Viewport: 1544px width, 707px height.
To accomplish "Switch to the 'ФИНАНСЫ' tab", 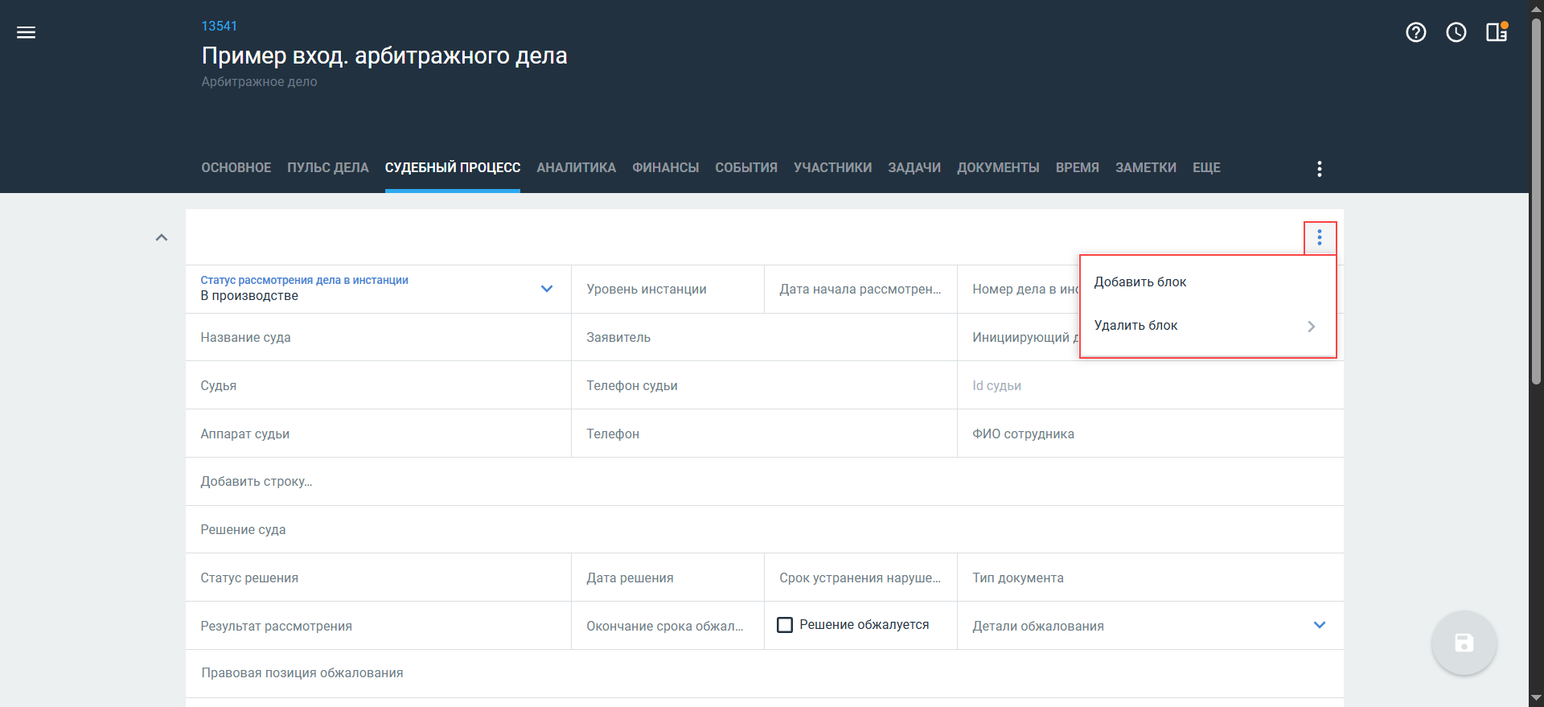I will coord(665,168).
